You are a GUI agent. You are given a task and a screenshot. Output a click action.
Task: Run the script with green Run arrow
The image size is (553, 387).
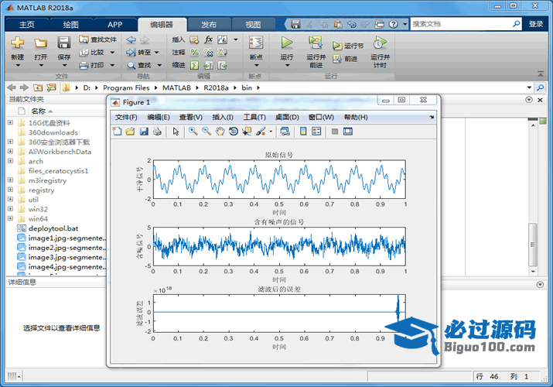pyautogui.click(x=287, y=43)
